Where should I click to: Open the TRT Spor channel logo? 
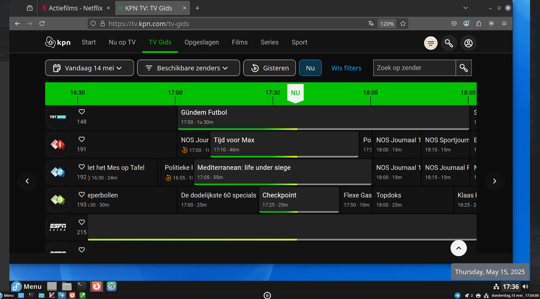click(x=58, y=117)
